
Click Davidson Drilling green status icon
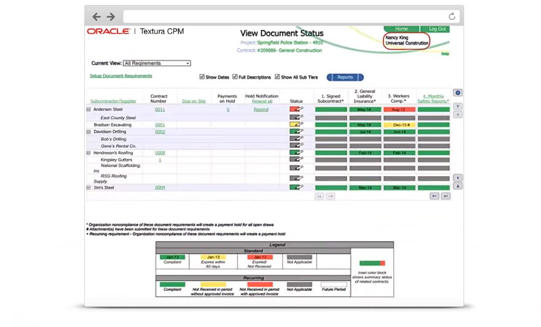296,131
